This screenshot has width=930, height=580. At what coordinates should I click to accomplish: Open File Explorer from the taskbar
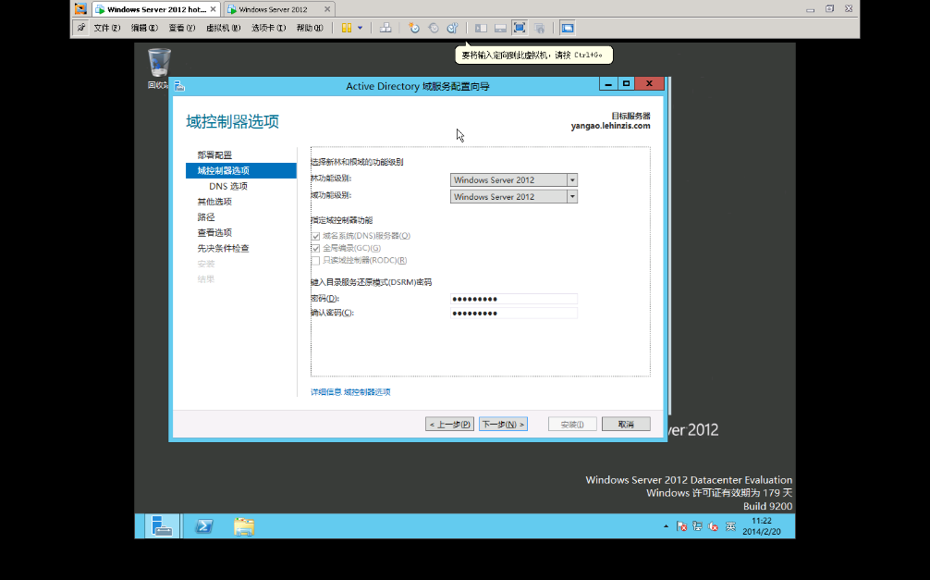[244, 526]
